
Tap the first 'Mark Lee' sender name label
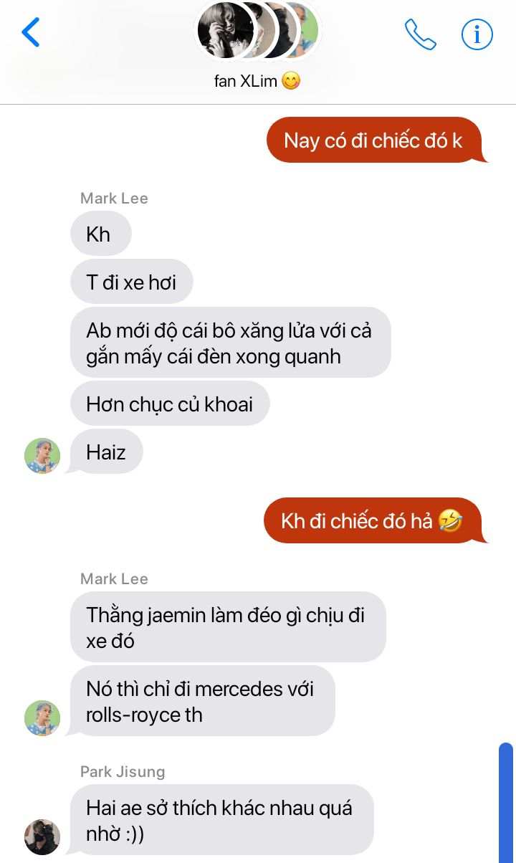[x=114, y=199]
